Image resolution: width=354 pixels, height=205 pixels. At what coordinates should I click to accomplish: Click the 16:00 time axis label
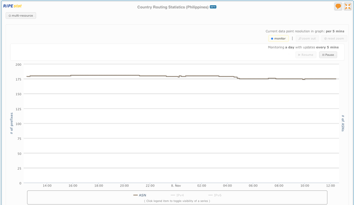(x=73, y=186)
